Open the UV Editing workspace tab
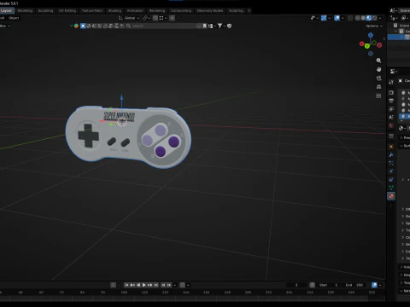The height and width of the screenshot is (307, 410). [x=67, y=10]
